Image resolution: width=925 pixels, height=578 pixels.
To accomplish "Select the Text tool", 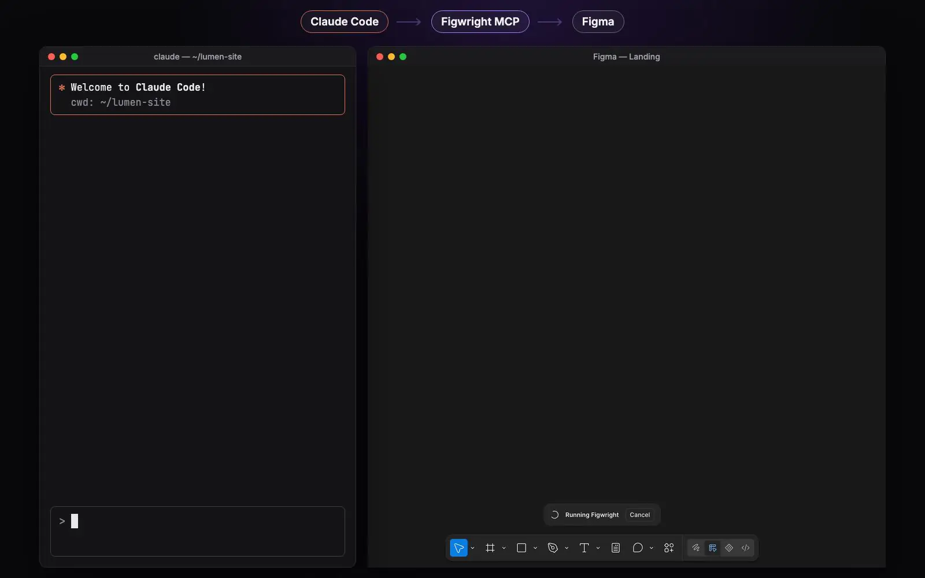I will click(584, 548).
